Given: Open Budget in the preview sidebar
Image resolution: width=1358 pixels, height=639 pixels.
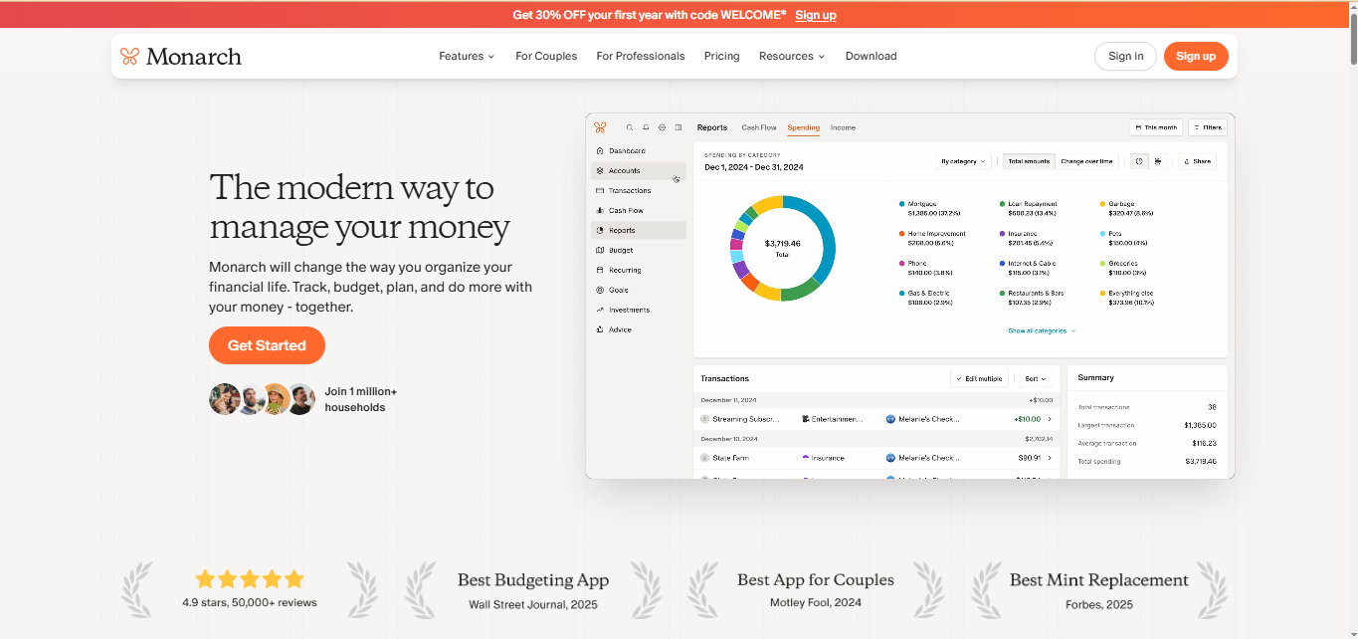Looking at the screenshot, I should coord(638,250).
